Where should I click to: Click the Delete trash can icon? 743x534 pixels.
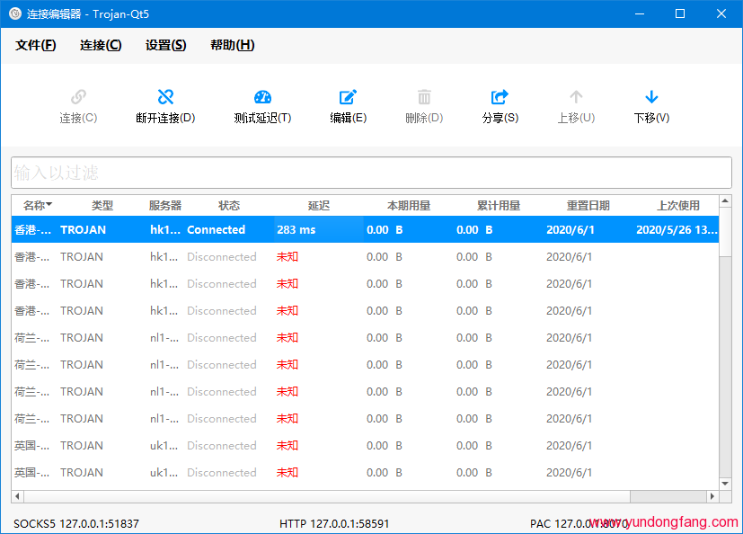tap(424, 97)
